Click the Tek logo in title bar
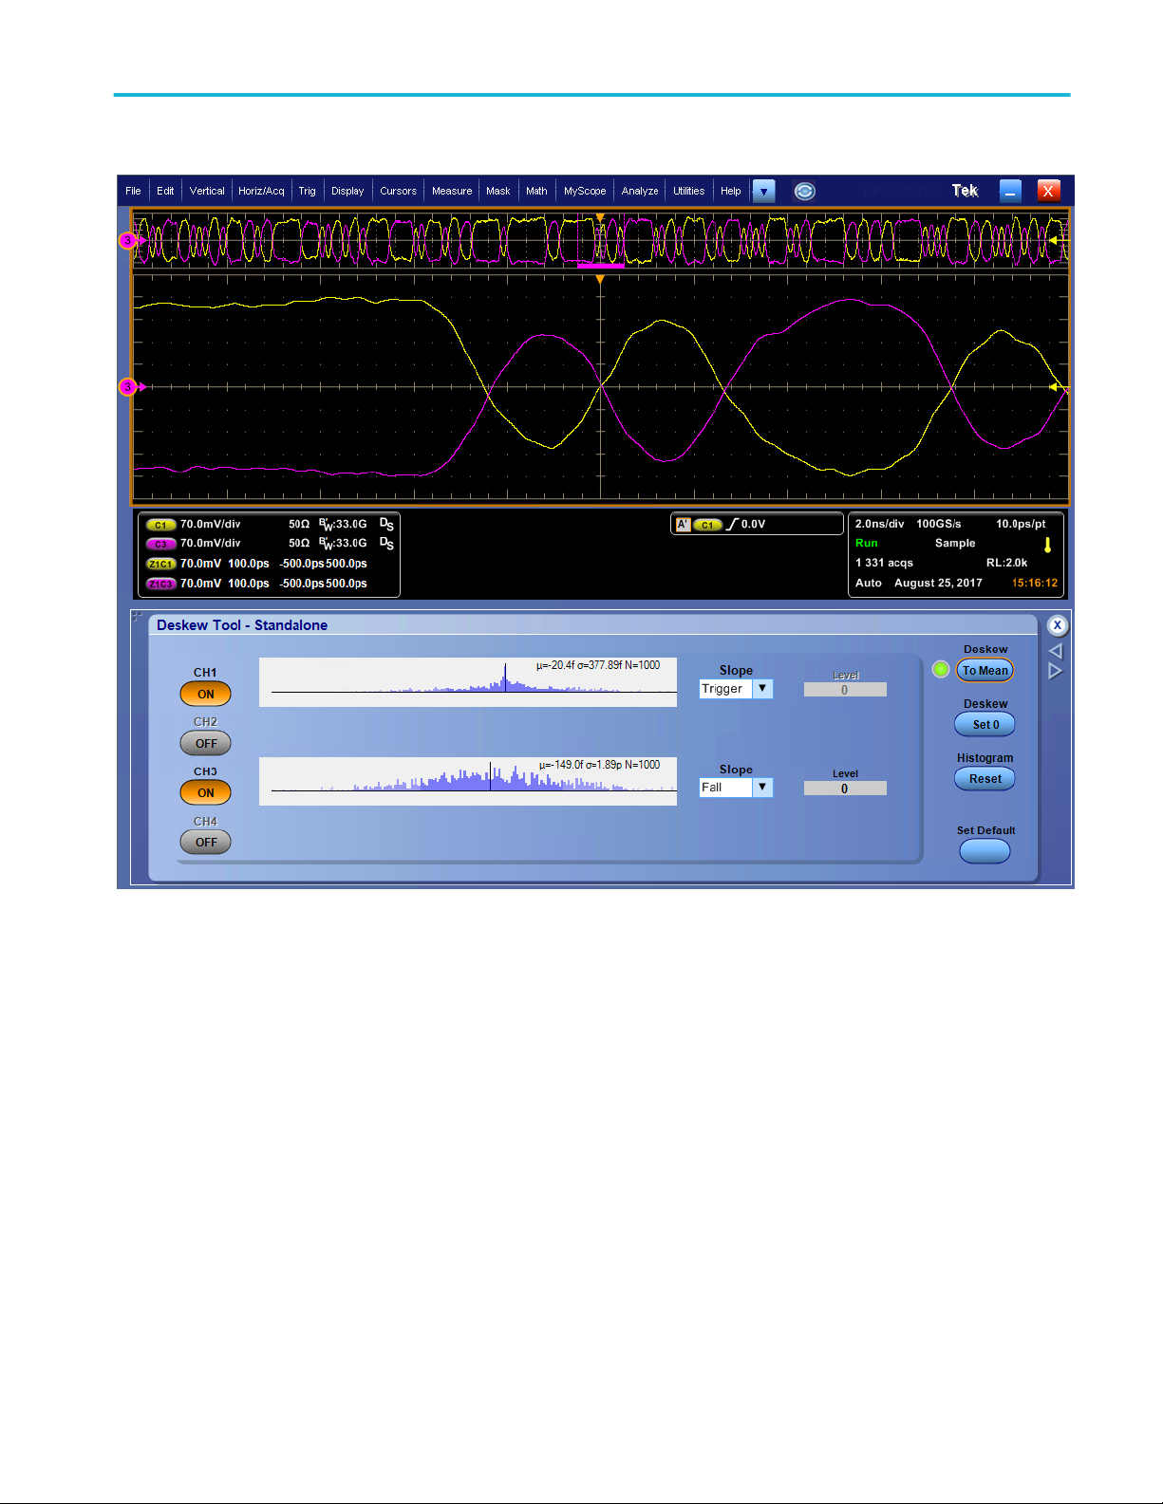The image size is (1163, 1504). [966, 191]
